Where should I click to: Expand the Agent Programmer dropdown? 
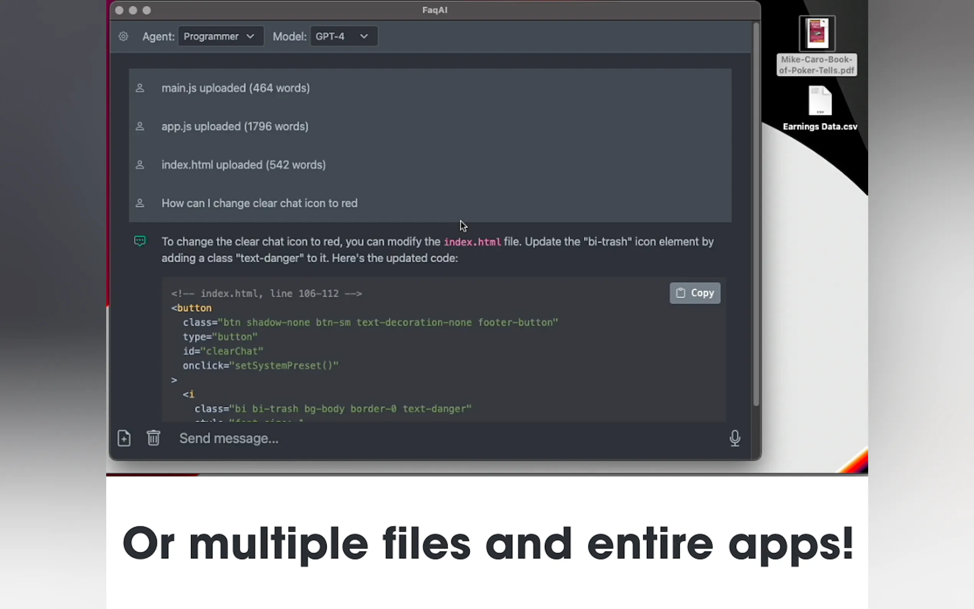pyautogui.click(x=220, y=36)
